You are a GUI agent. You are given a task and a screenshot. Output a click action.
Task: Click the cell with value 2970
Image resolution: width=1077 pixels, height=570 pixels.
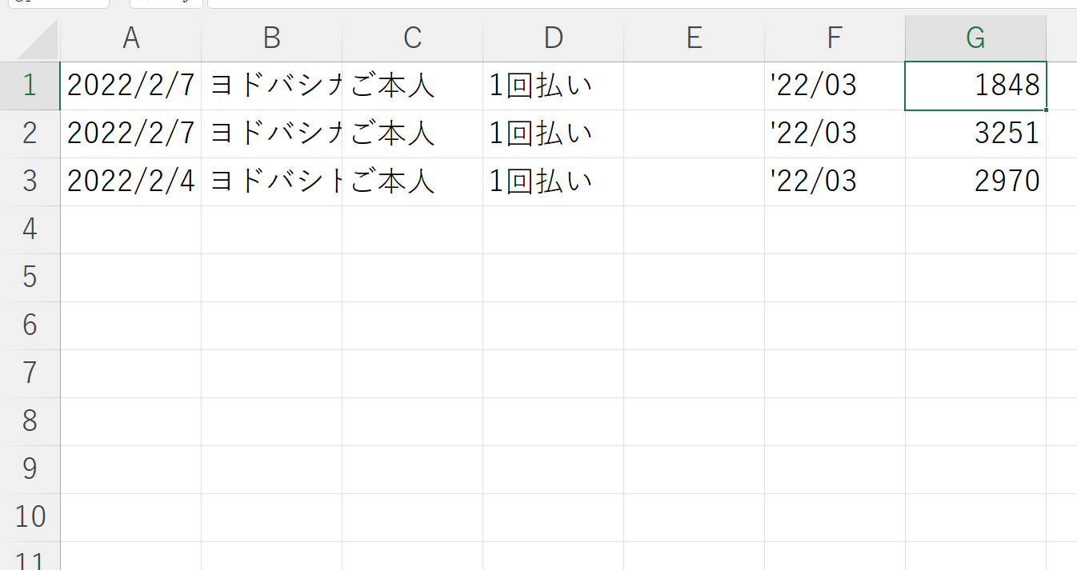(975, 181)
